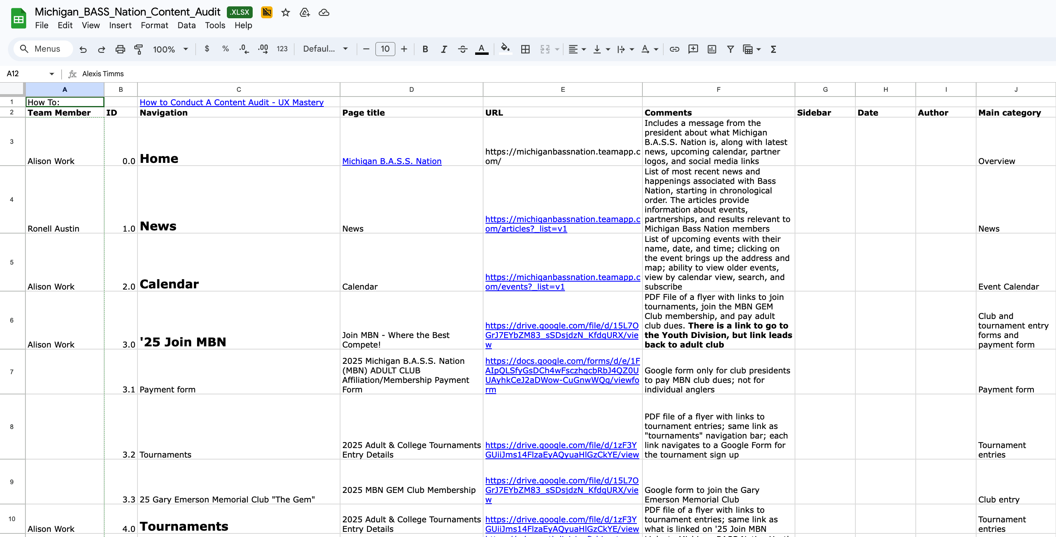The width and height of the screenshot is (1056, 537).
Task: Activate the Paint format tool
Action: pyautogui.click(x=139, y=49)
